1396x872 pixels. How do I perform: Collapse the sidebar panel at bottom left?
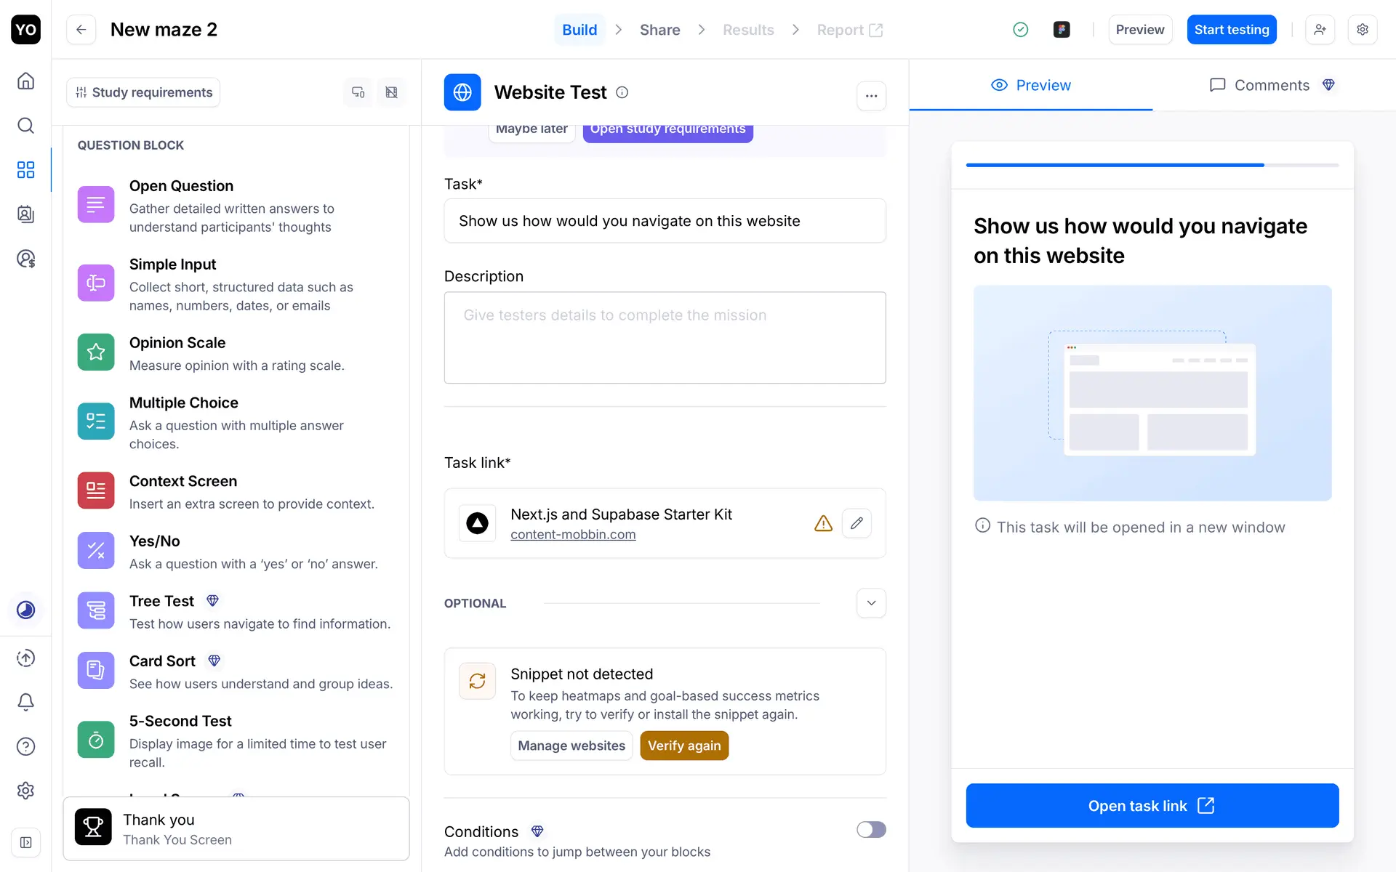pos(25,843)
